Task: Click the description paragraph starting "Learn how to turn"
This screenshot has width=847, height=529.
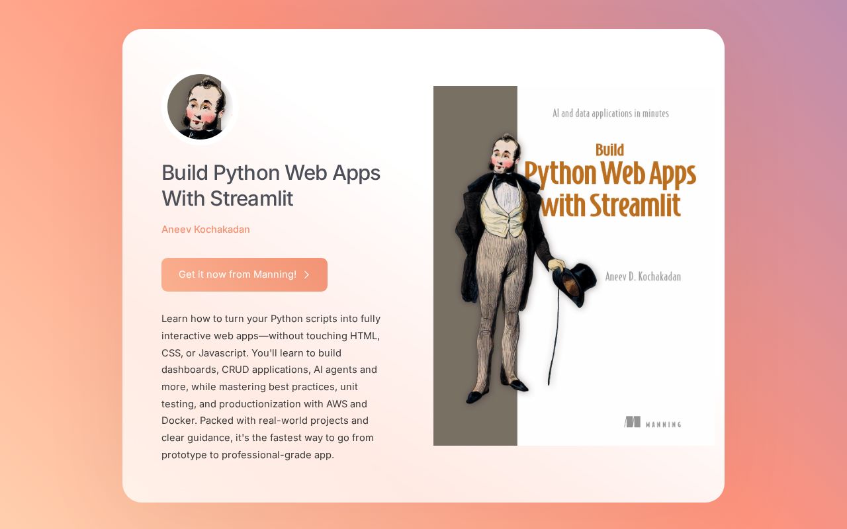Action: (271, 387)
